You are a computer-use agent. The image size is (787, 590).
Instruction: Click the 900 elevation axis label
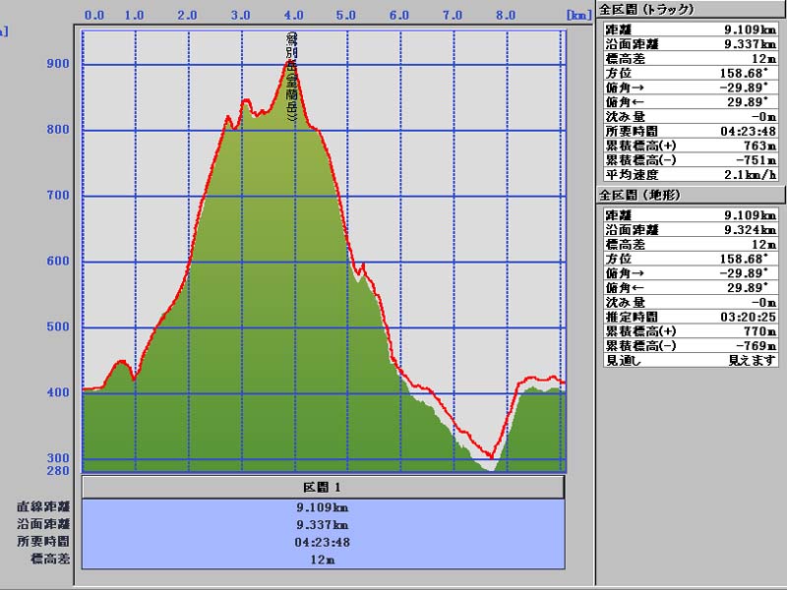click(x=58, y=64)
